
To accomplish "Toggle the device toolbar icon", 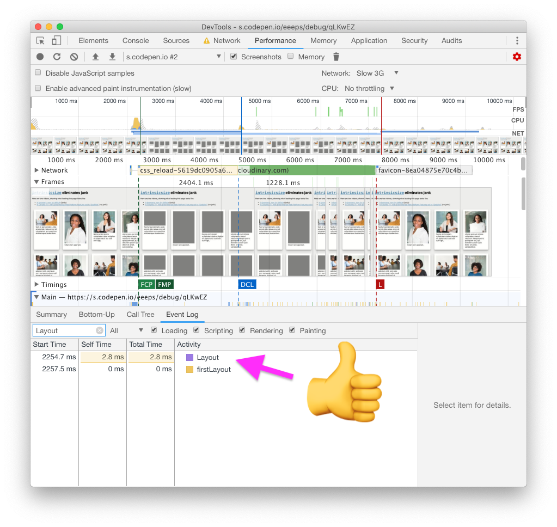I will pos(56,41).
